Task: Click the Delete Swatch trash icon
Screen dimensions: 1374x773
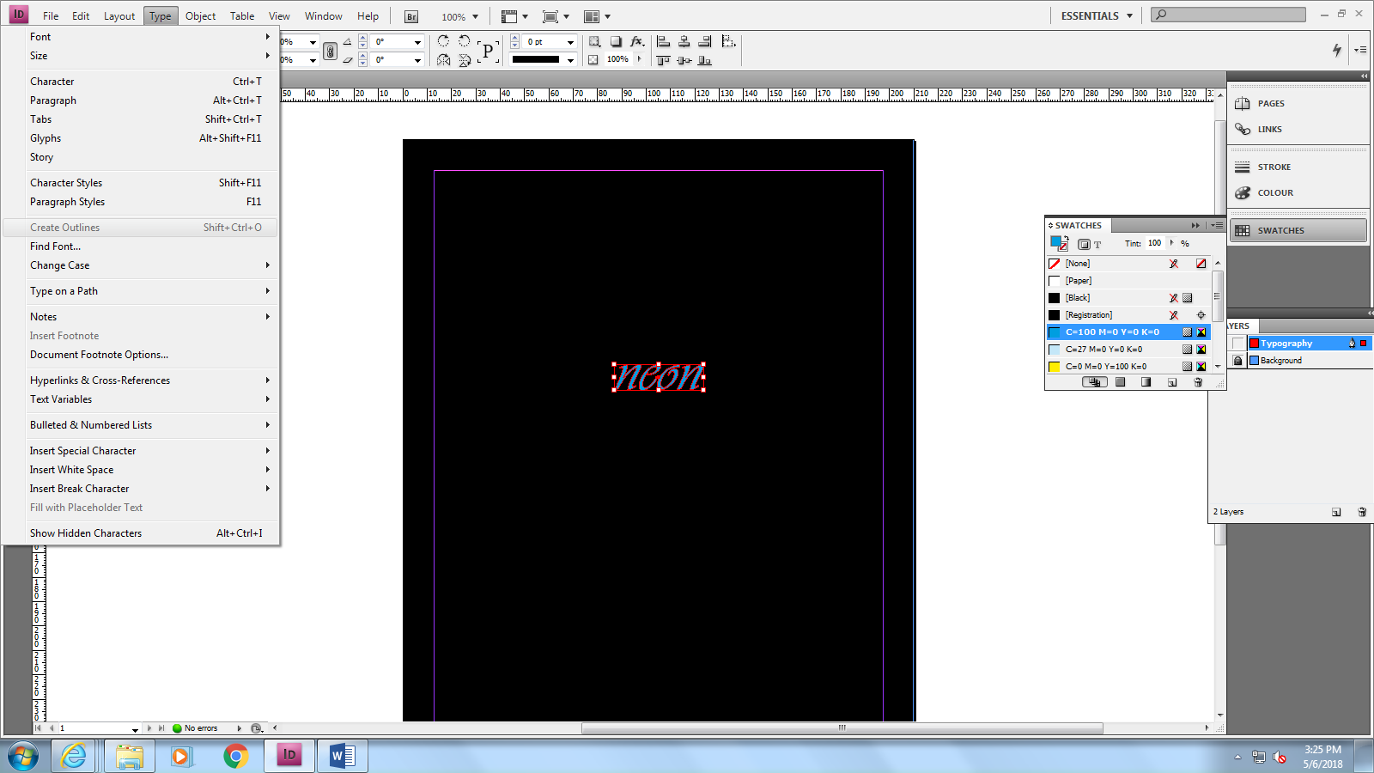Action: tap(1198, 382)
